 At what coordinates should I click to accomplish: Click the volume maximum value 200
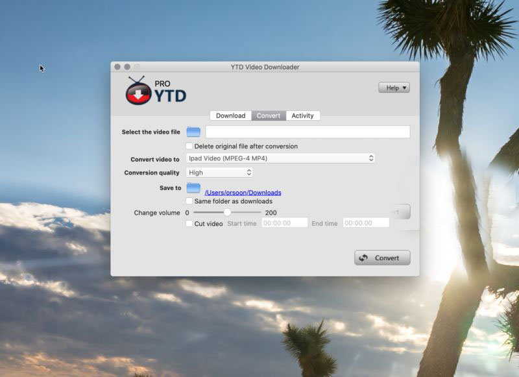pyautogui.click(x=271, y=213)
